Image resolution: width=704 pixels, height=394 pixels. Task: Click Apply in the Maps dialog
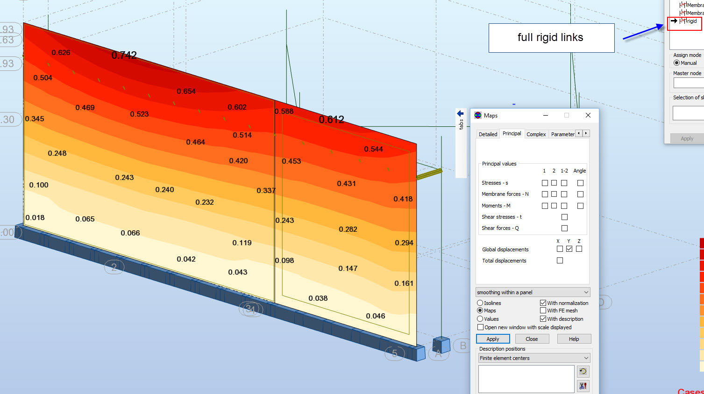pos(492,339)
